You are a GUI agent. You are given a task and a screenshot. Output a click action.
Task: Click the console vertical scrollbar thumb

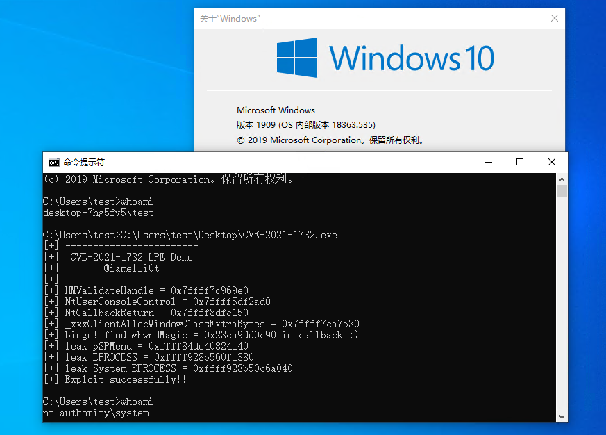point(562,191)
